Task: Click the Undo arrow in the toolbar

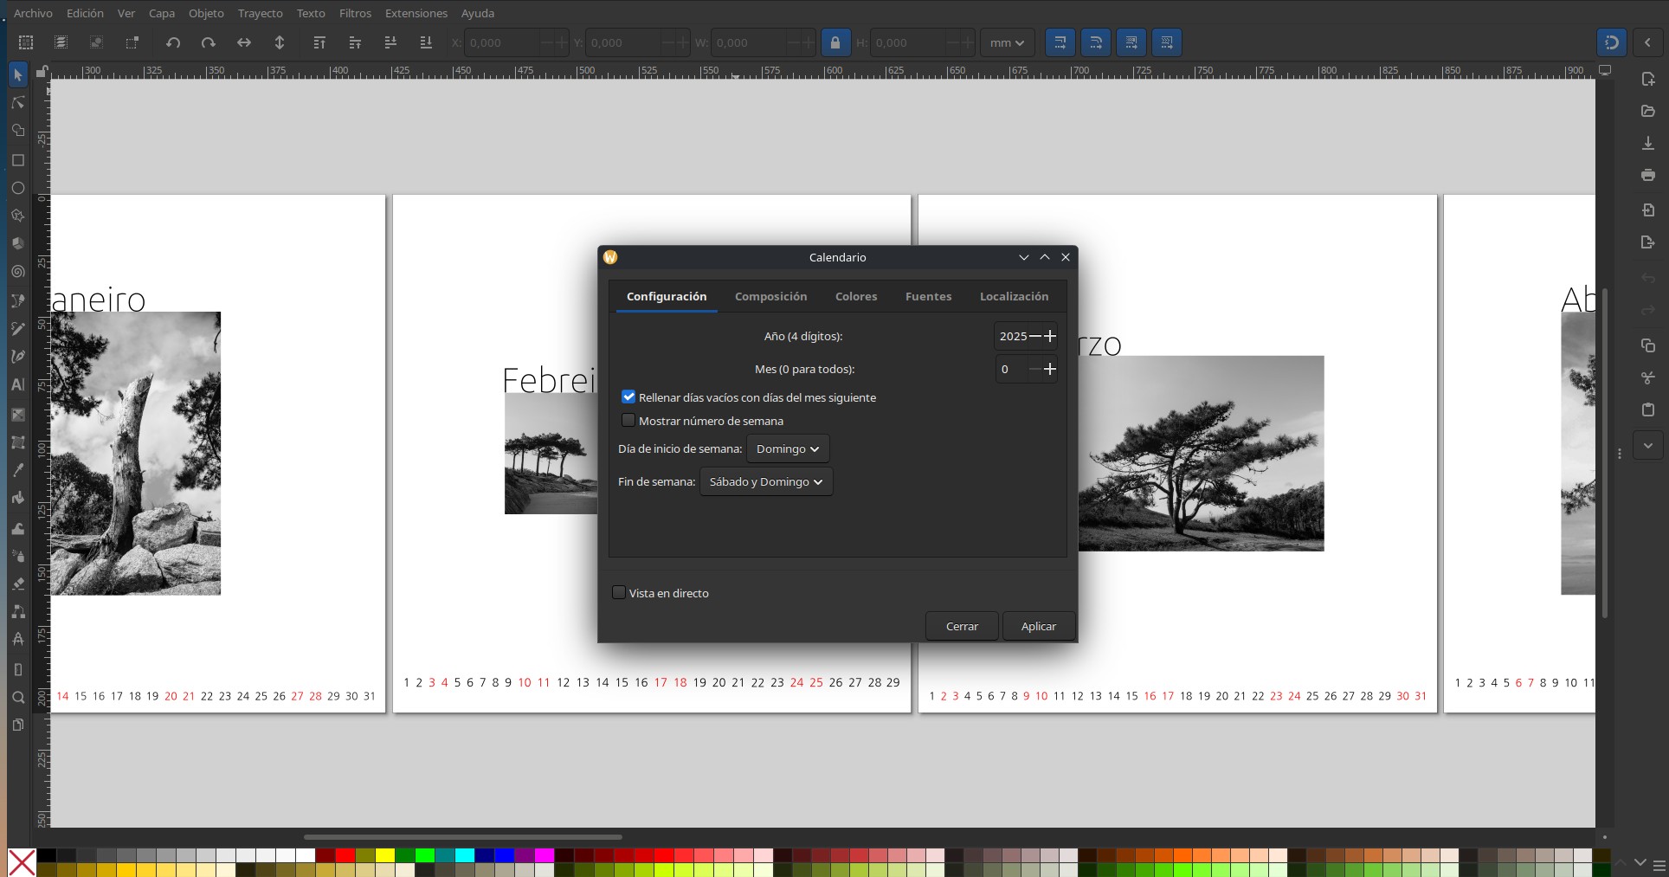Action: coord(173,42)
